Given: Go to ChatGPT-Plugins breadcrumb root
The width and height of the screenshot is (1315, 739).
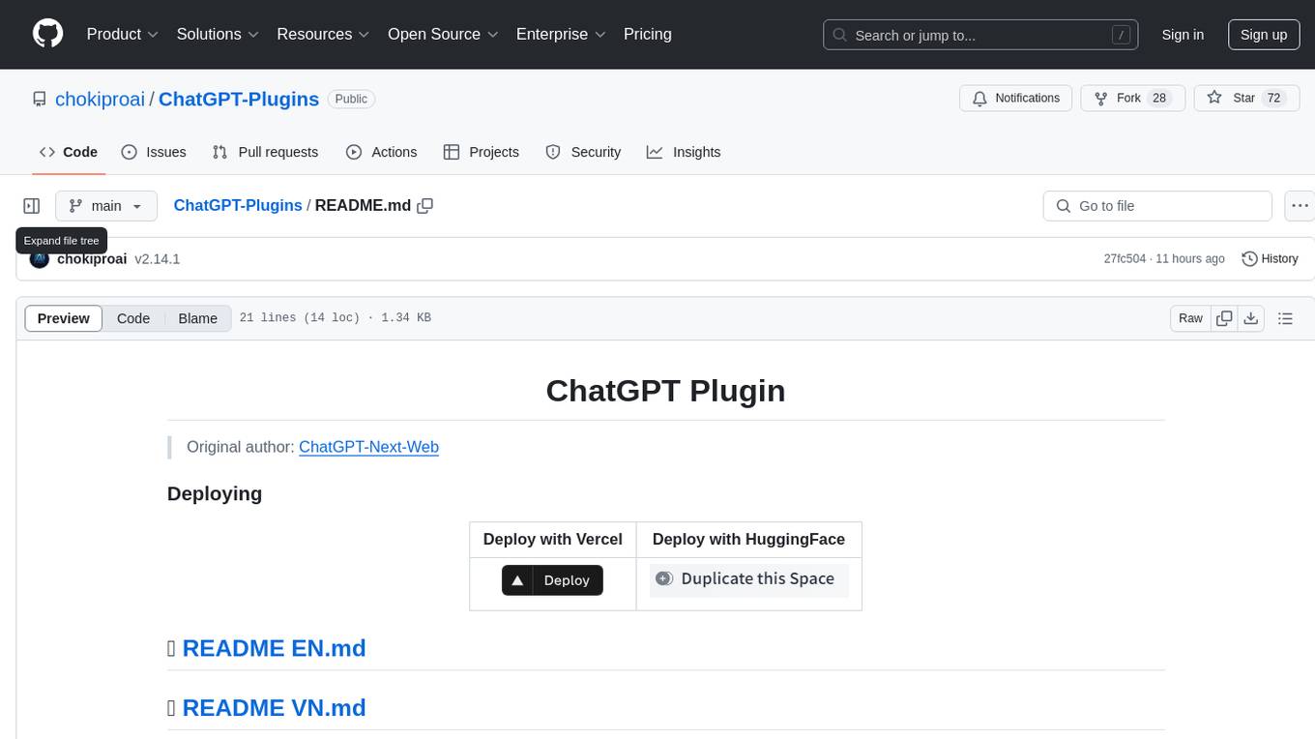Looking at the screenshot, I should [x=238, y=206].
